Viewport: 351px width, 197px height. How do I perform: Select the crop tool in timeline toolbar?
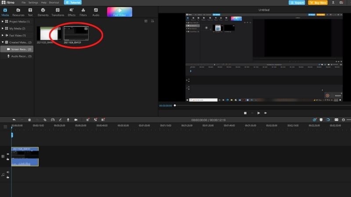[45, 120]
